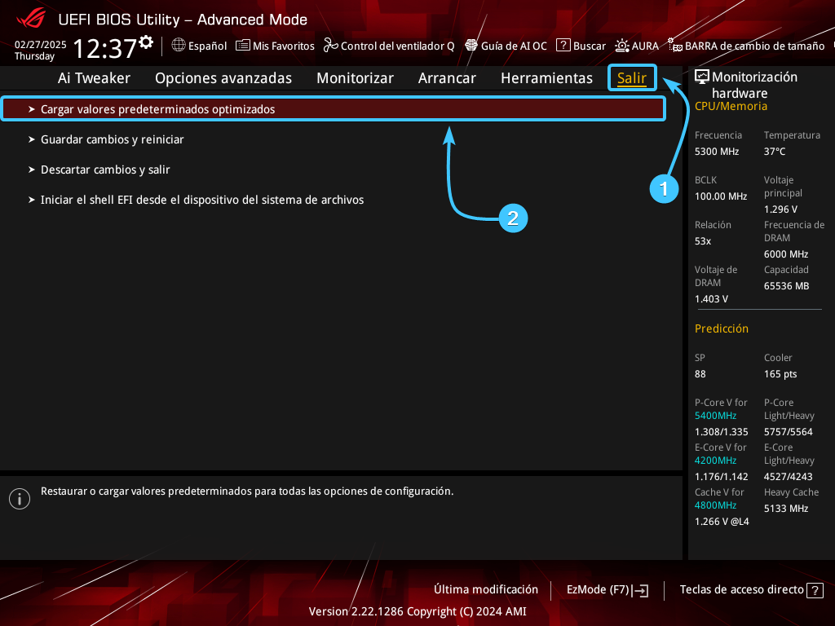This screenshot has width=835, height=626.
Task: Select Cargar valores predeterminados optimizados
Action: (x=334, y=109)
